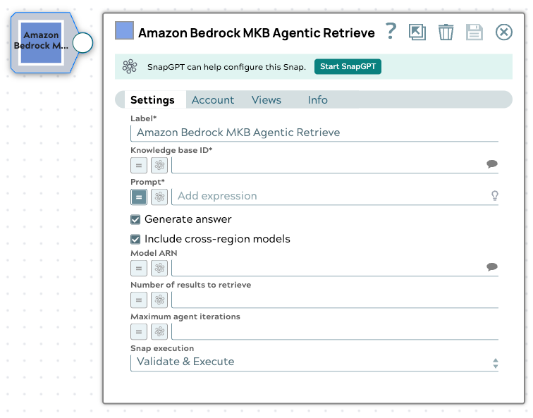533x418 pixels.
Task: Disable expression toggle for Prompt
Action: (x=139, y=197)
